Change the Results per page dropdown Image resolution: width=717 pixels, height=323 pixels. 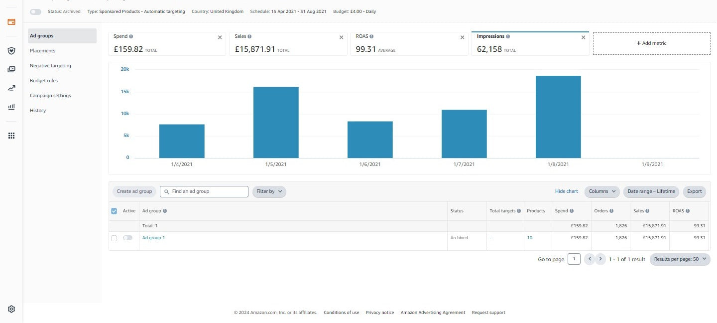680,259
